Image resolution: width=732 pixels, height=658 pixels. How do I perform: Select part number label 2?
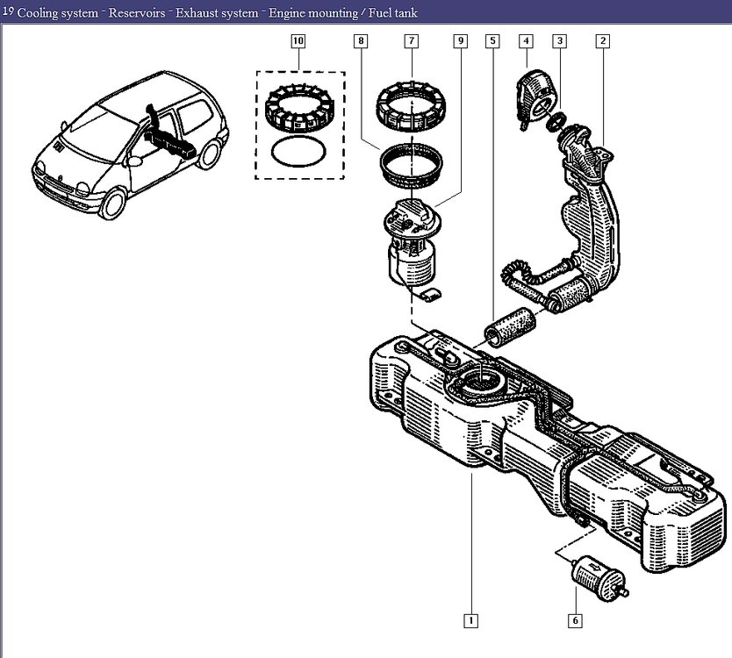603,41
